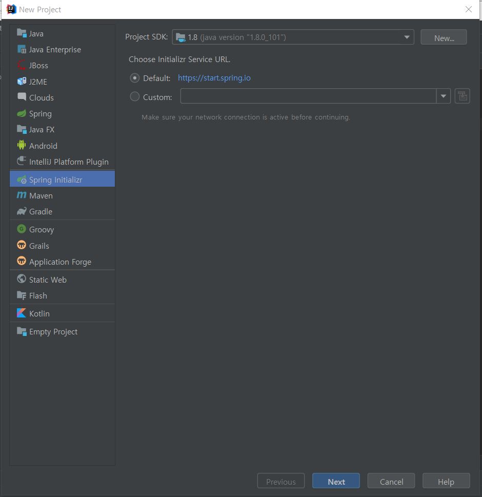Click the Help button
The image size is (482, 497).
(446, 481)
